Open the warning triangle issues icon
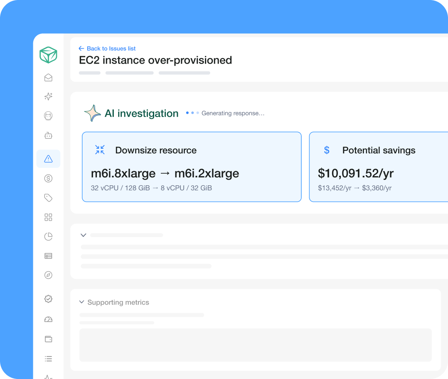Viewport: 448px width, 379px height. tap(48, 159)
